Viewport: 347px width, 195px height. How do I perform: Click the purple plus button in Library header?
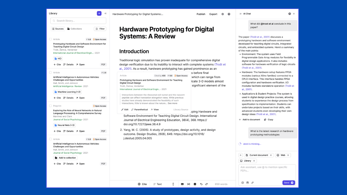pyautogui.click(x=99, y=13)
